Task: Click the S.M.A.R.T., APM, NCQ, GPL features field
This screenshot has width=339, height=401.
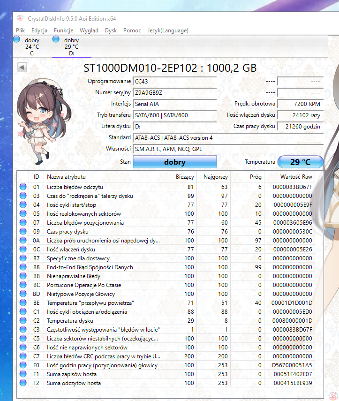Action: pos(228,149)
